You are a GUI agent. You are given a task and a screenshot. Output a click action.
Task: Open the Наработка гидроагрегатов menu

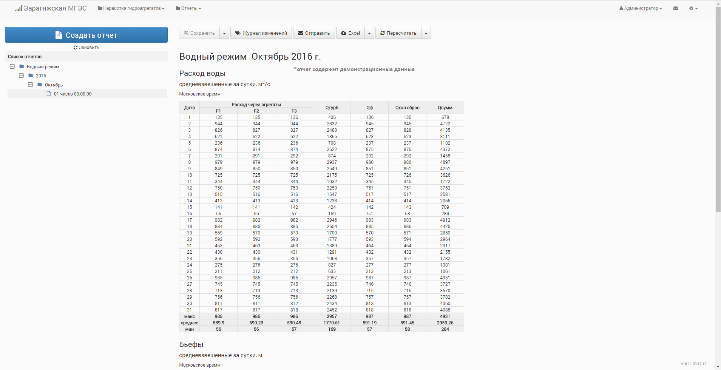(131, 8)
